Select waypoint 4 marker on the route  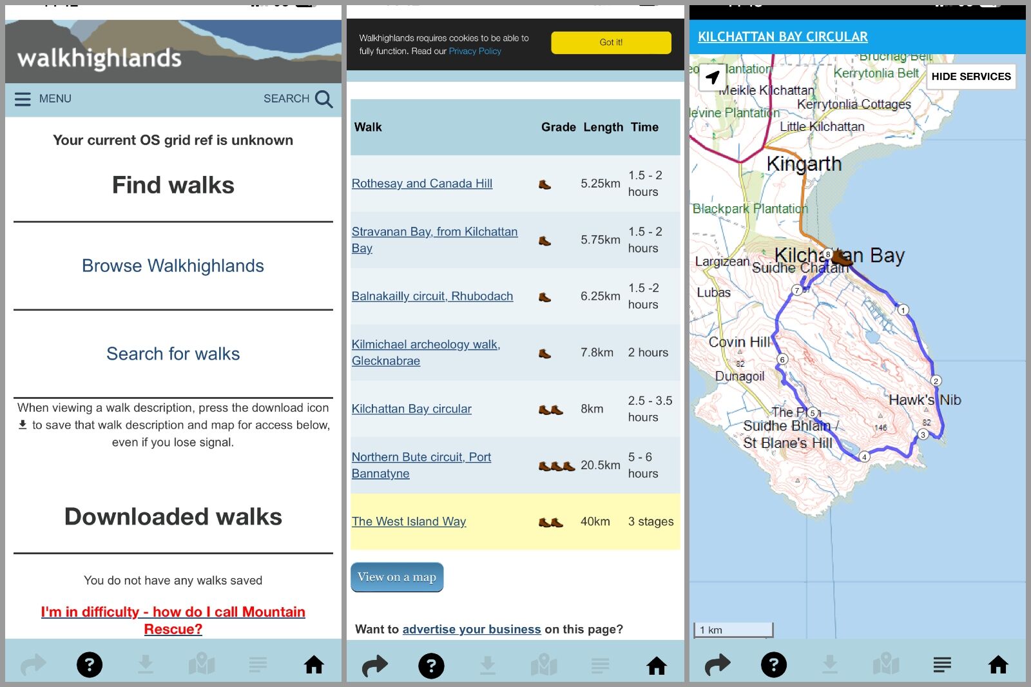[865, 456]
